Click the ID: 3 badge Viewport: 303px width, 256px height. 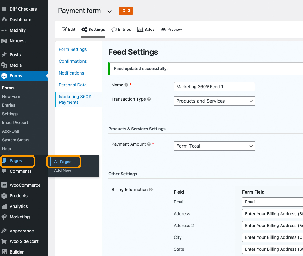[x=126, y=11]
